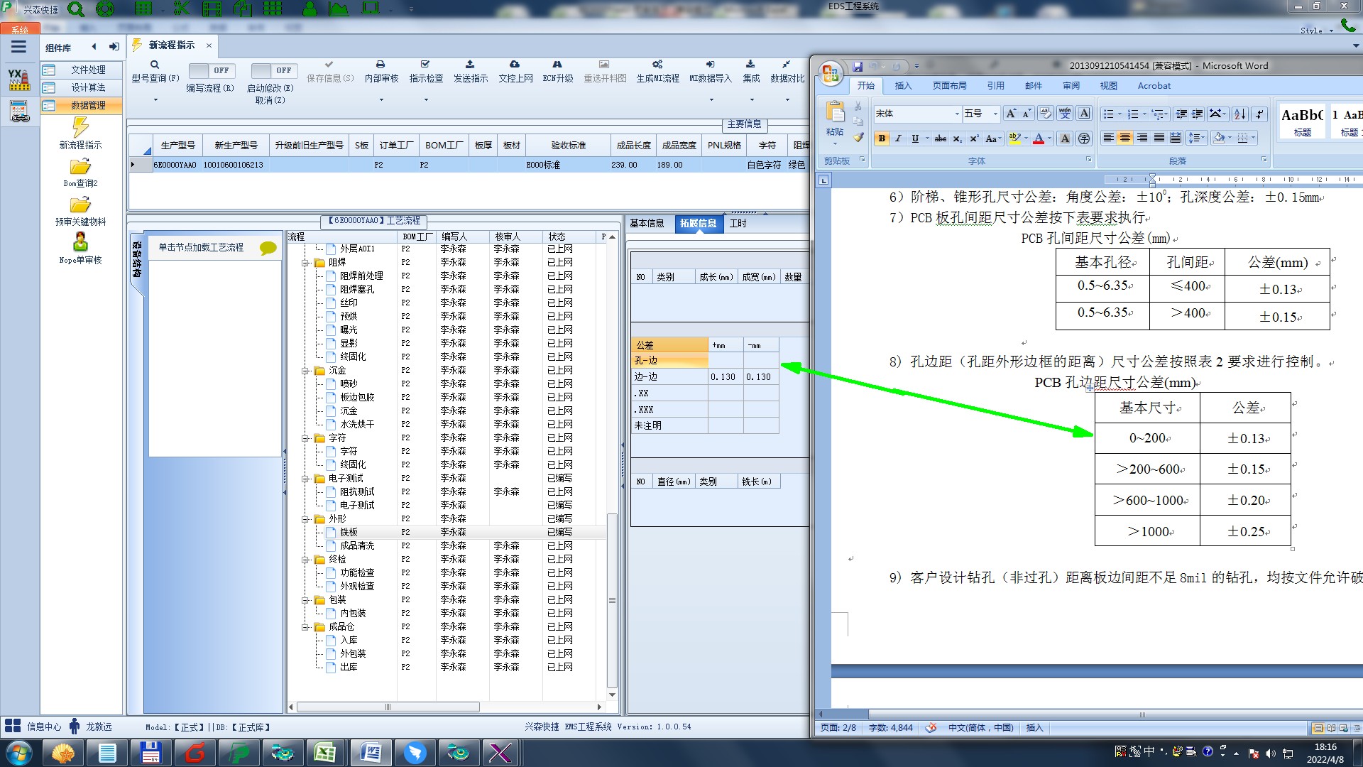
Task: Click the 型号查询 search icon
Action: click(155, 65)
